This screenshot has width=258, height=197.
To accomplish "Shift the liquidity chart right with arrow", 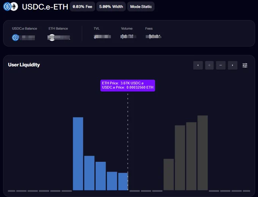I will [x=233, y=65].
